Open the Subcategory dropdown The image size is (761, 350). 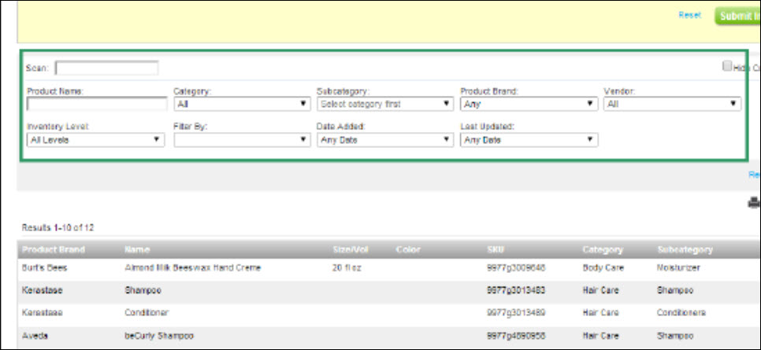point(385,104)
